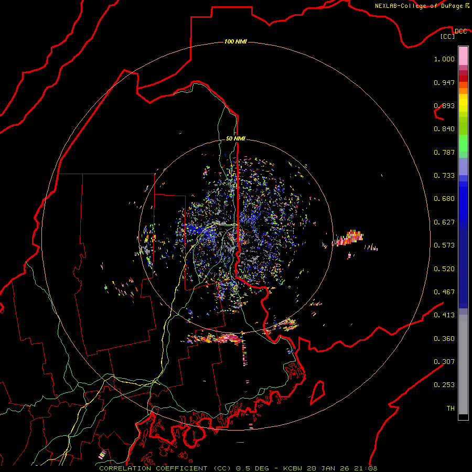Select the 0.307 scale value
Viewport: 472px width, 472px height.
point(444,362)
